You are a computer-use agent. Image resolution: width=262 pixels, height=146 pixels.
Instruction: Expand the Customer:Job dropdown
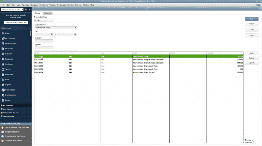[x=75, y=28]
